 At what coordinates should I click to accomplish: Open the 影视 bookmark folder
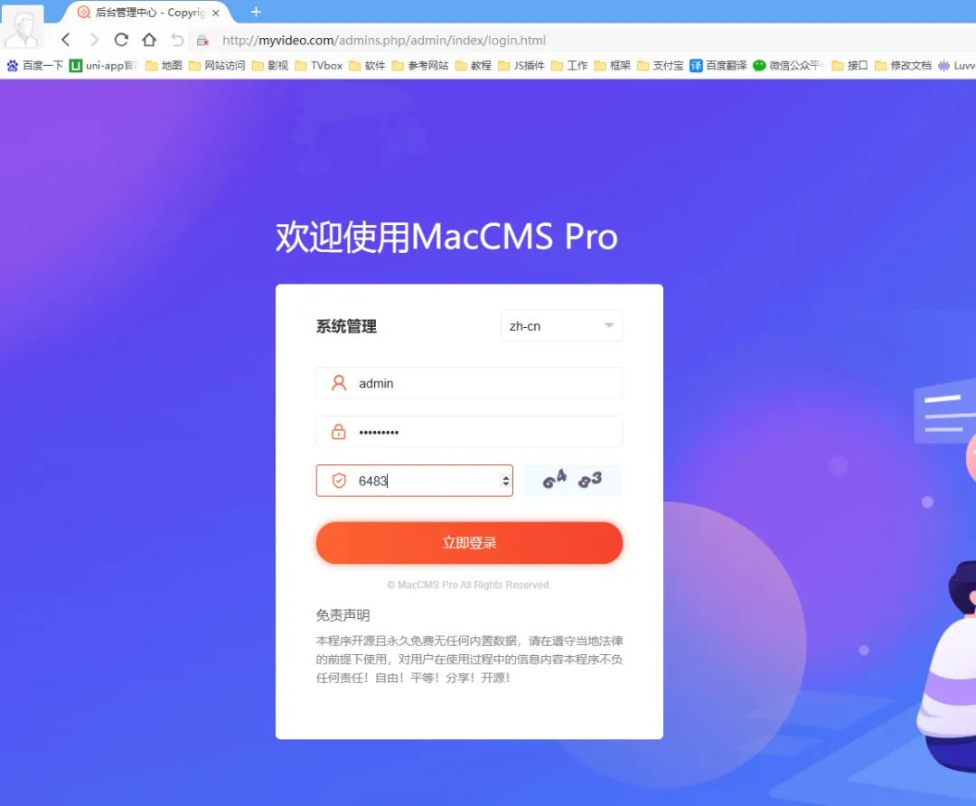tap(269, 65)
